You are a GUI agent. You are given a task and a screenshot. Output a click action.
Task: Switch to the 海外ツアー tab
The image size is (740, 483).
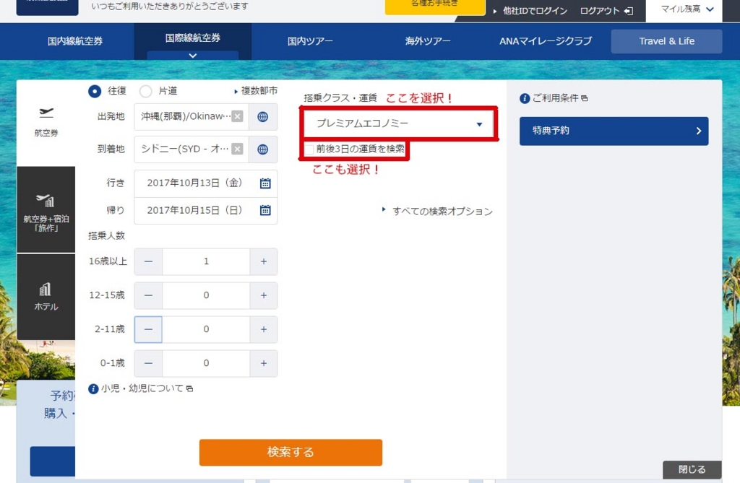click(428, 41)
